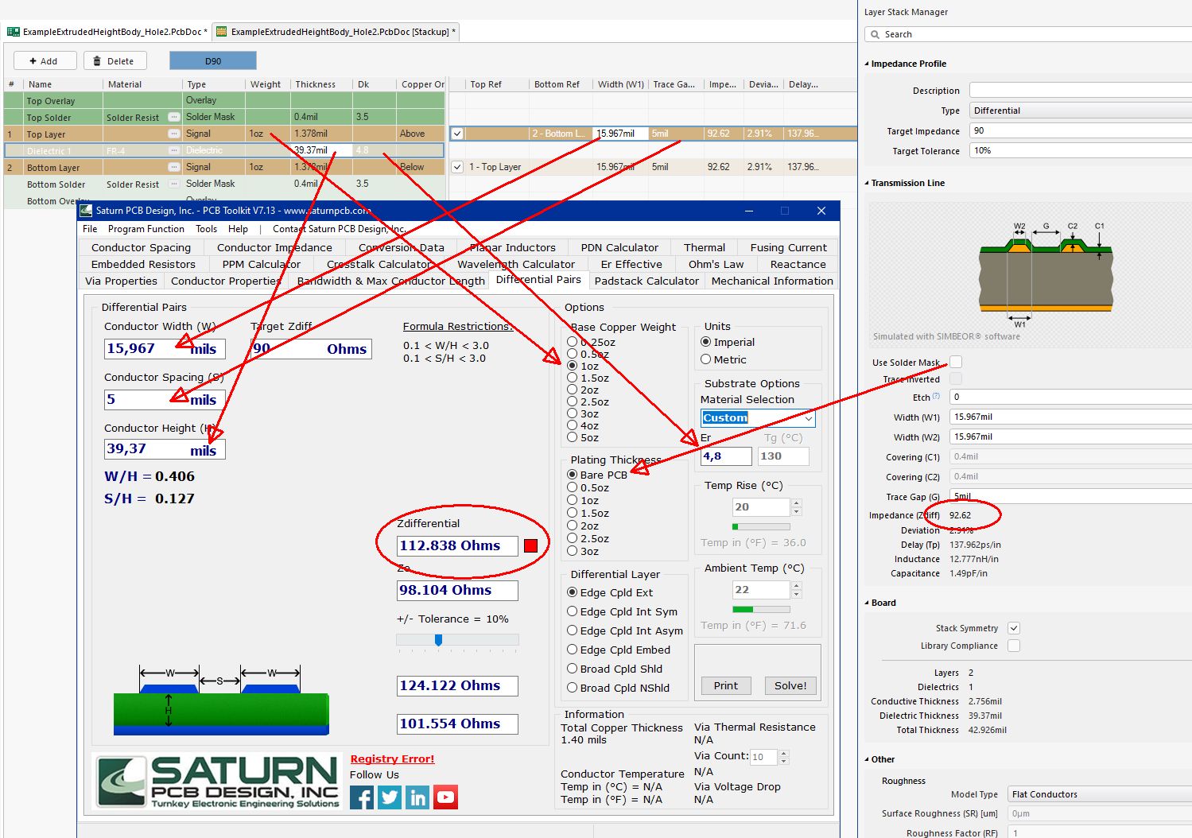
Task: Click the PcbDoc file icon on first tab
Action: (x=13, y=32)
